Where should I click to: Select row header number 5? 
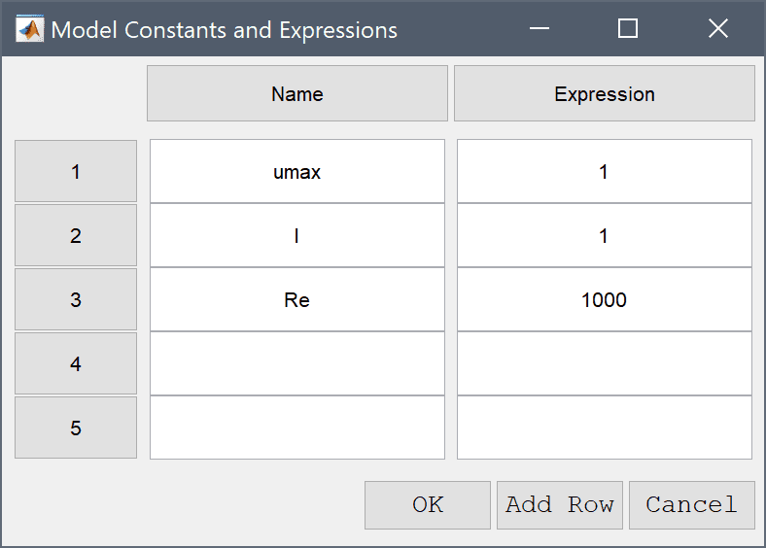76,428
